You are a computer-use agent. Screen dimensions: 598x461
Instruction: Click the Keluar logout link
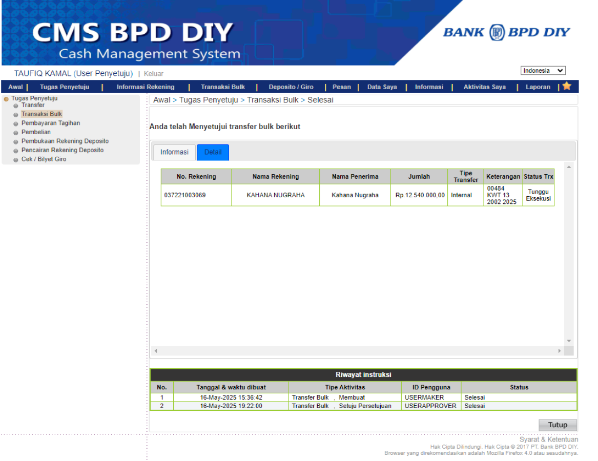click(x=153, y=74)
